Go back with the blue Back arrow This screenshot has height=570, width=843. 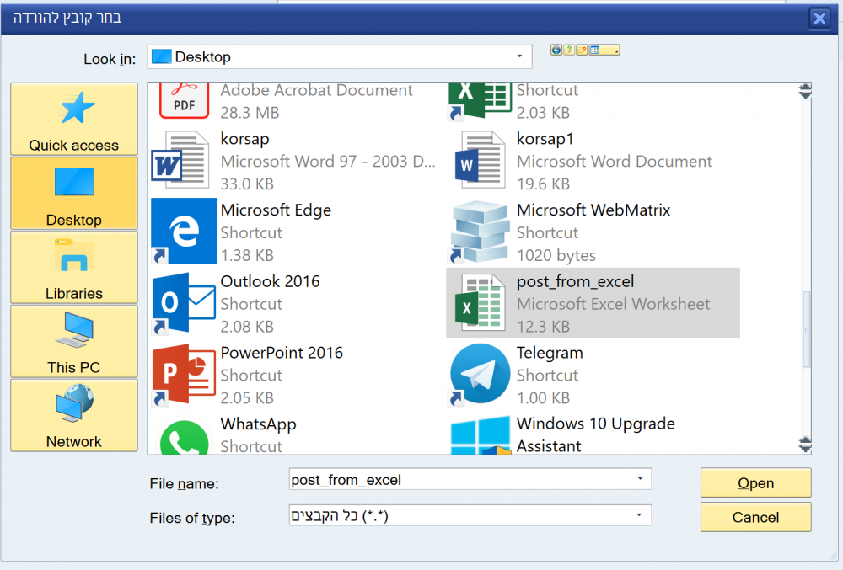[x=556, y=50]
